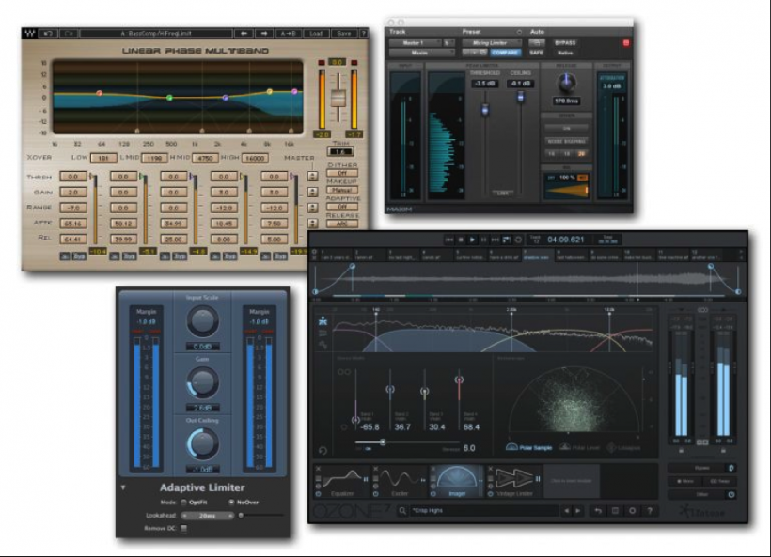Solo the first (low) band in Multiband
Screen dimensions: 771x557
(65, 256)
